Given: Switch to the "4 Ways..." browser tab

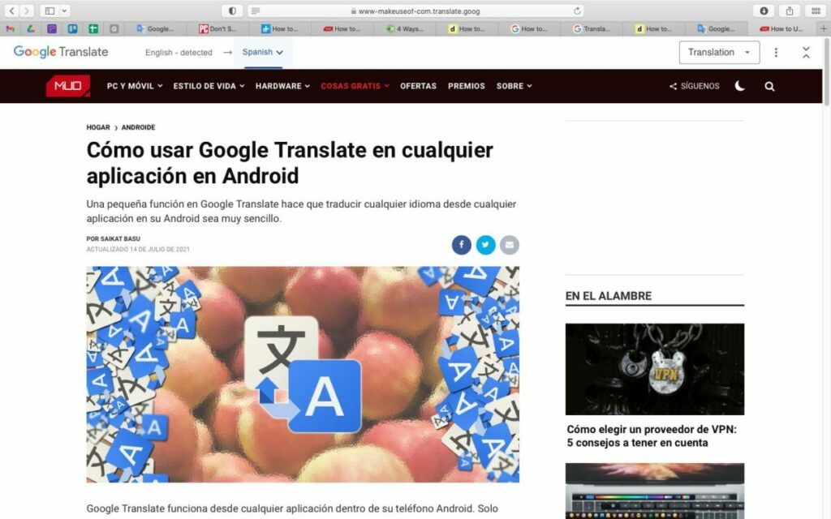Looking at the screenshot, I should pyautogui.click(x=408, y=28).
